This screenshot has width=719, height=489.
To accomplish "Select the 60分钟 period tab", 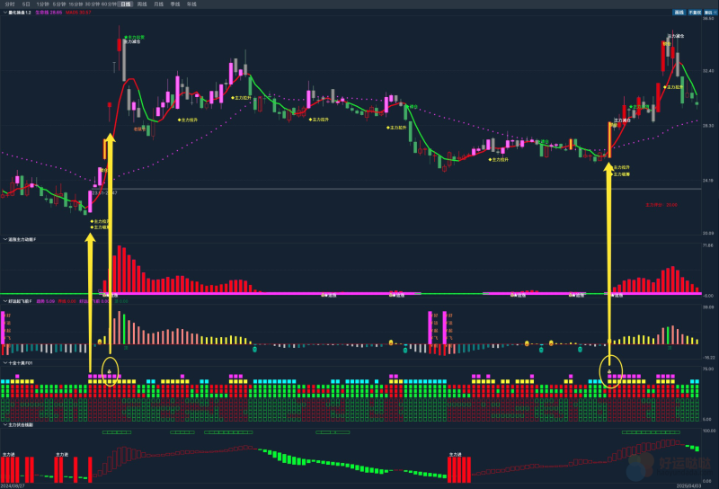I will [109, 4].
